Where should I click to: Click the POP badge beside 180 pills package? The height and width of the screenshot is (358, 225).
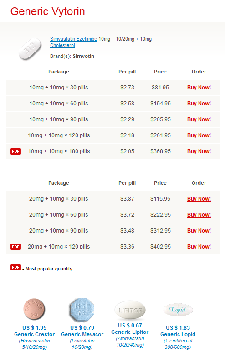tap(16, 151)
